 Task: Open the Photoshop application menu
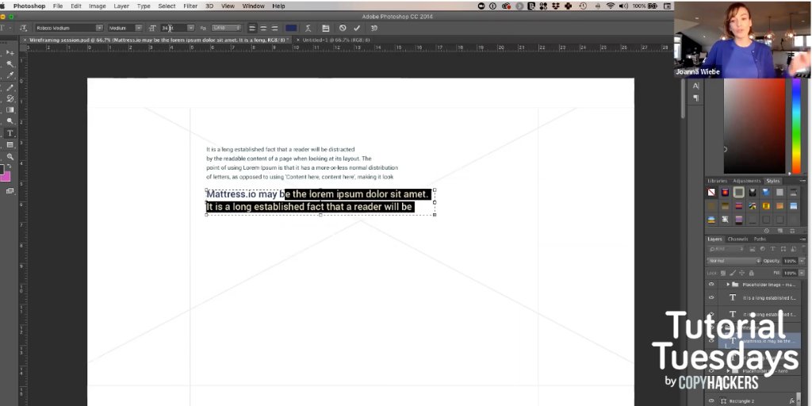tap(29, 6)
